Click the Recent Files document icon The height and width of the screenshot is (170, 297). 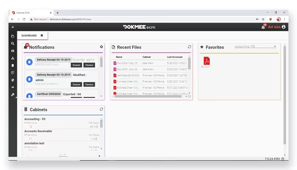(113, 47)
